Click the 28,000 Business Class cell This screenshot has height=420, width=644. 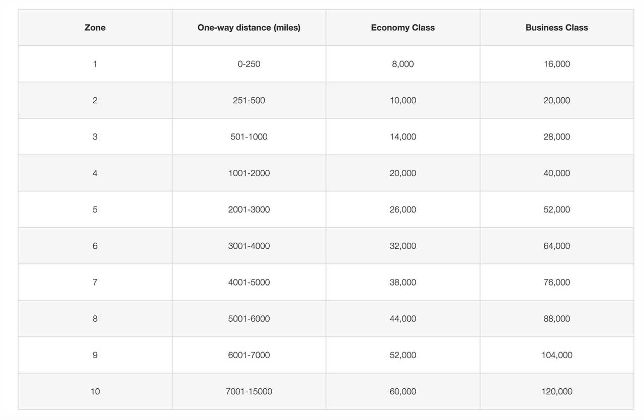pos(557,136)
